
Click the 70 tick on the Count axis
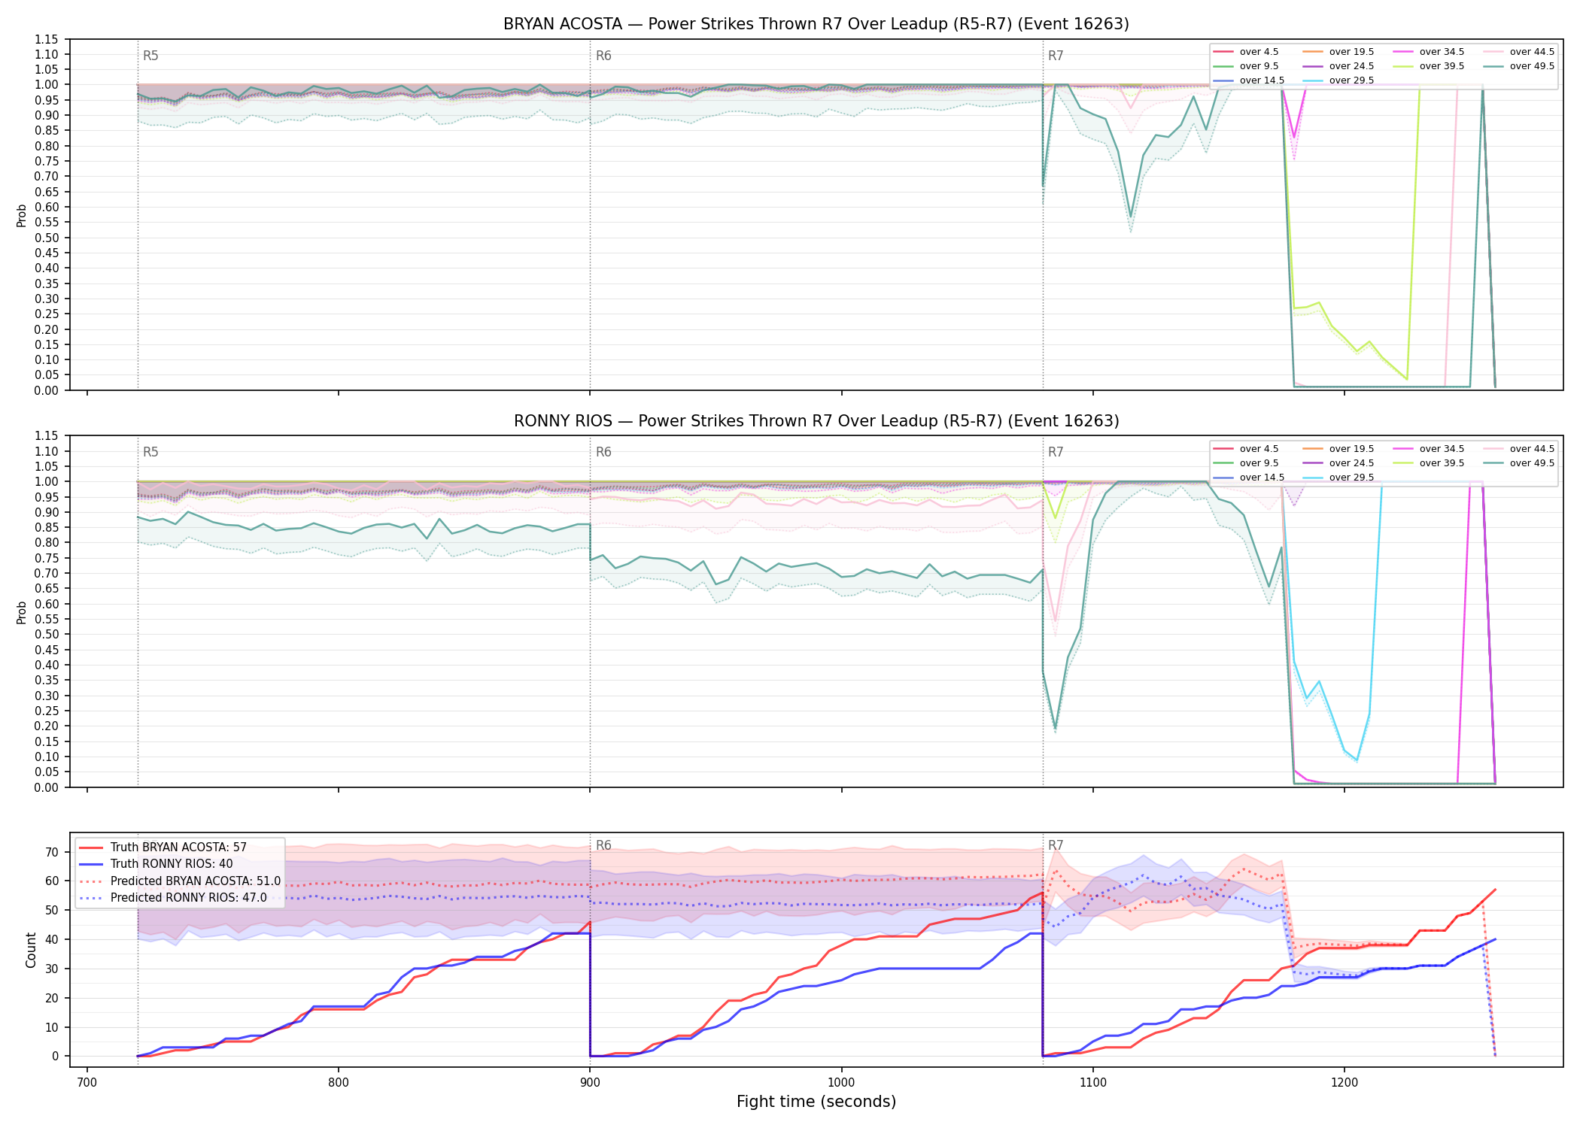pyautogui.click(x=52, y=852)
